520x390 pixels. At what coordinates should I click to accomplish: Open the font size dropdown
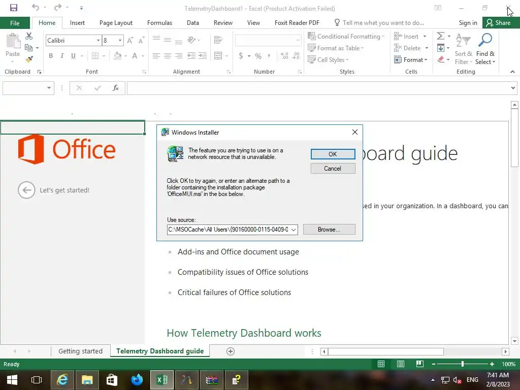[x=120, y=41]
